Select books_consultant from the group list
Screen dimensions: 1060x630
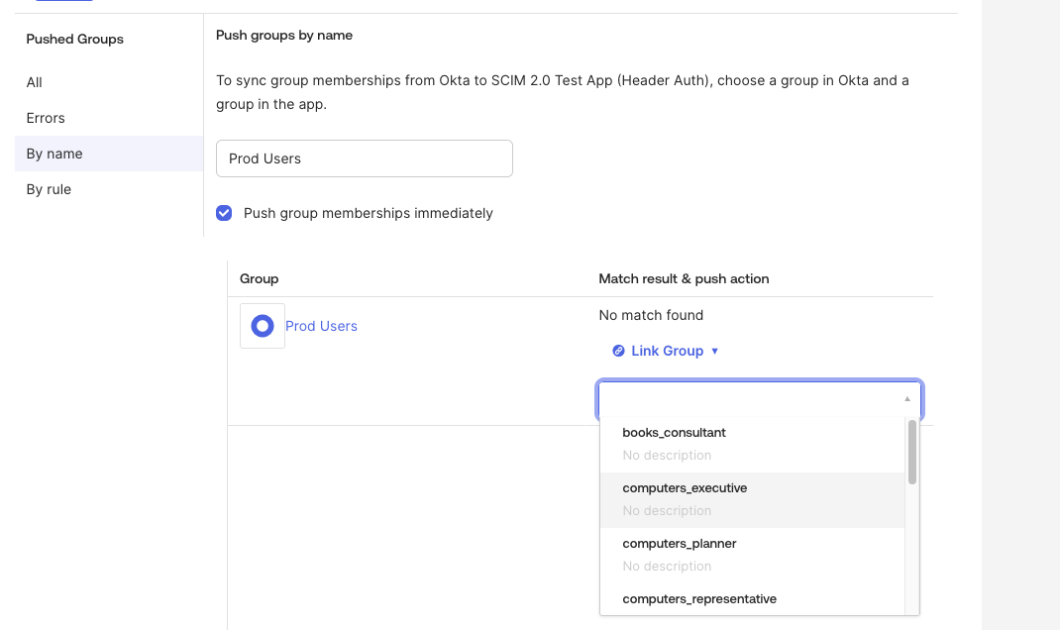click(x=673, y=433)
